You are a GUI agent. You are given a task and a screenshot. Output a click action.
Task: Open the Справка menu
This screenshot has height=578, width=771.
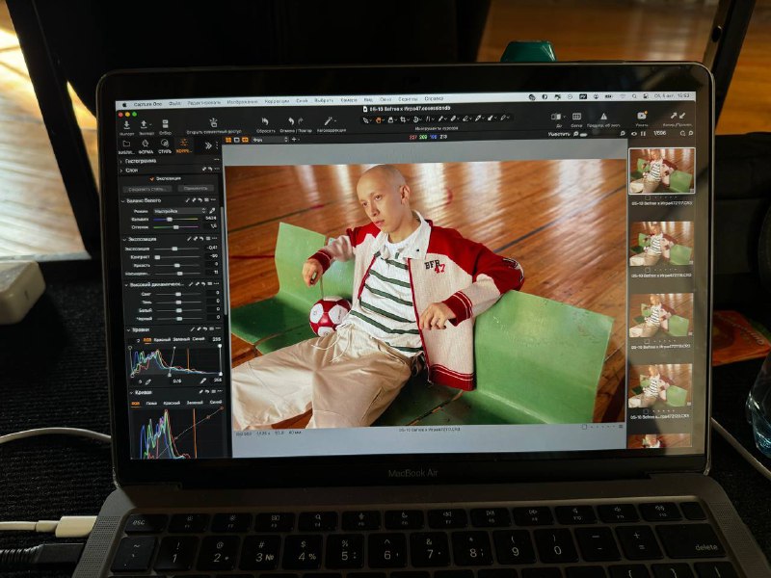point(434,99)
